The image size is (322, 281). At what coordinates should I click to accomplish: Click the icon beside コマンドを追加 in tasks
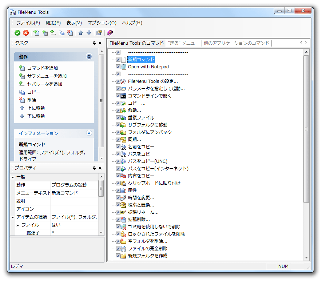point(22,68)
